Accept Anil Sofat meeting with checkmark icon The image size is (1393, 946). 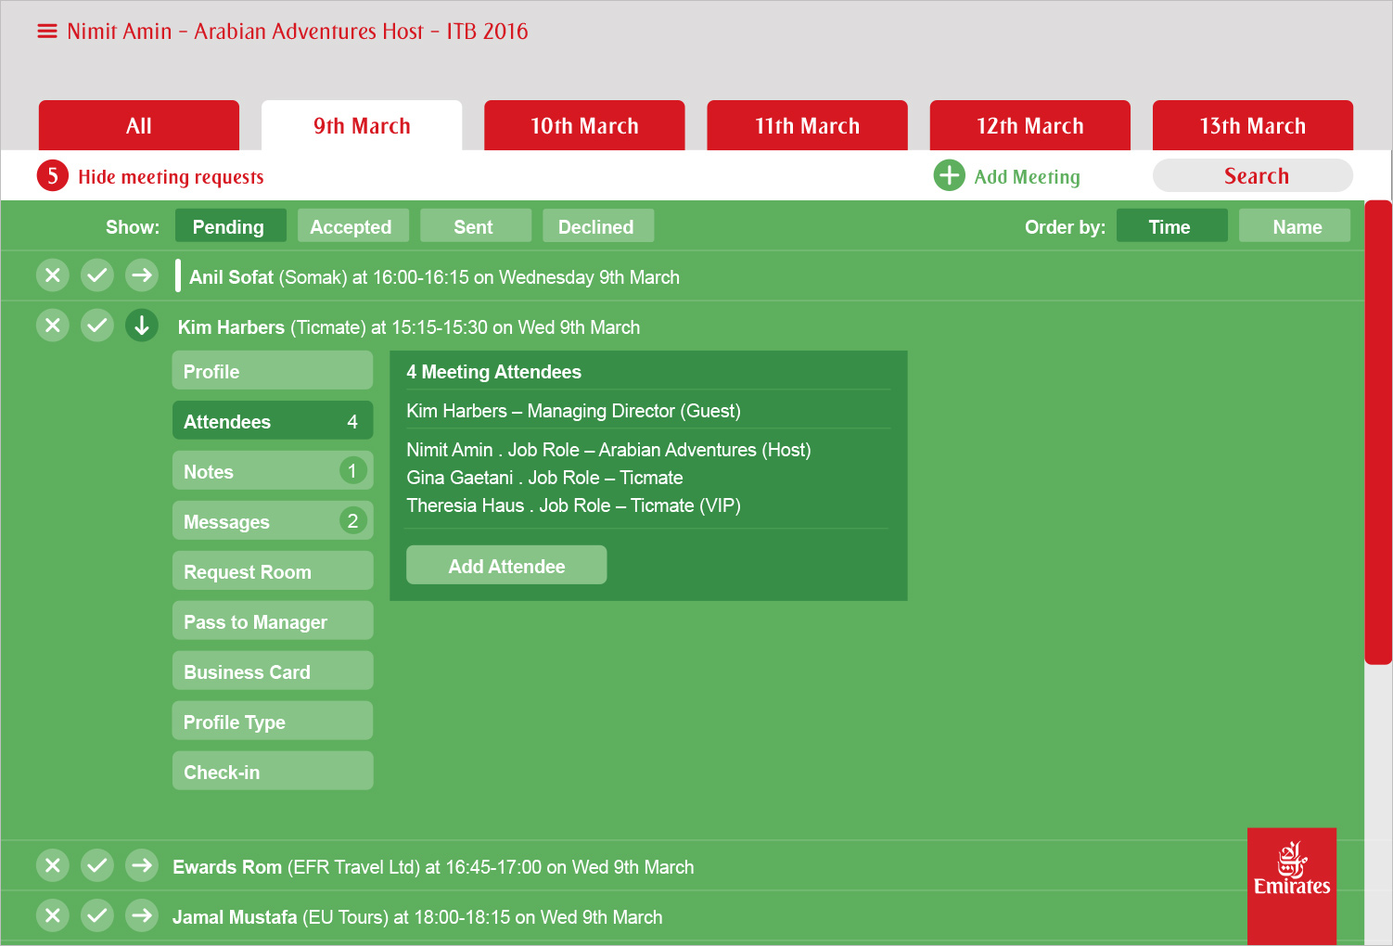(97, 275)
